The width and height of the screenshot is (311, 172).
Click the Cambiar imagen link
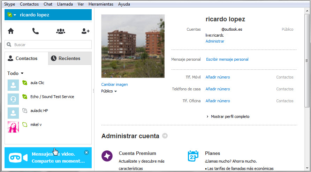click(114, 84)
